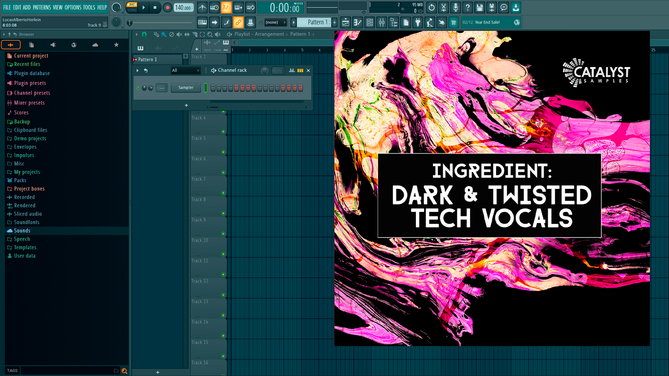The width and height of the screenshot is (669, 376).
Task: Open the plugin picker plug icon
Action: pos(418,22)
